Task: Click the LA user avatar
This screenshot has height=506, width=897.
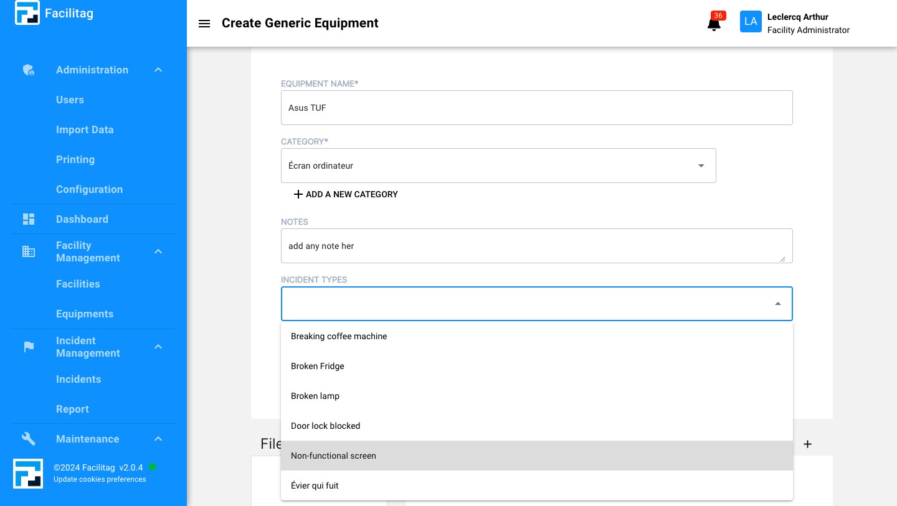Action: (751, 22)
